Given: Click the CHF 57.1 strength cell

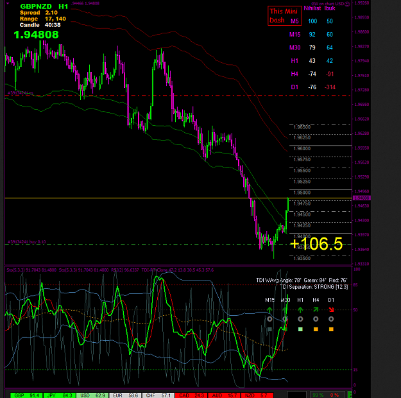Looking at the screenshot, I should 158,395.
